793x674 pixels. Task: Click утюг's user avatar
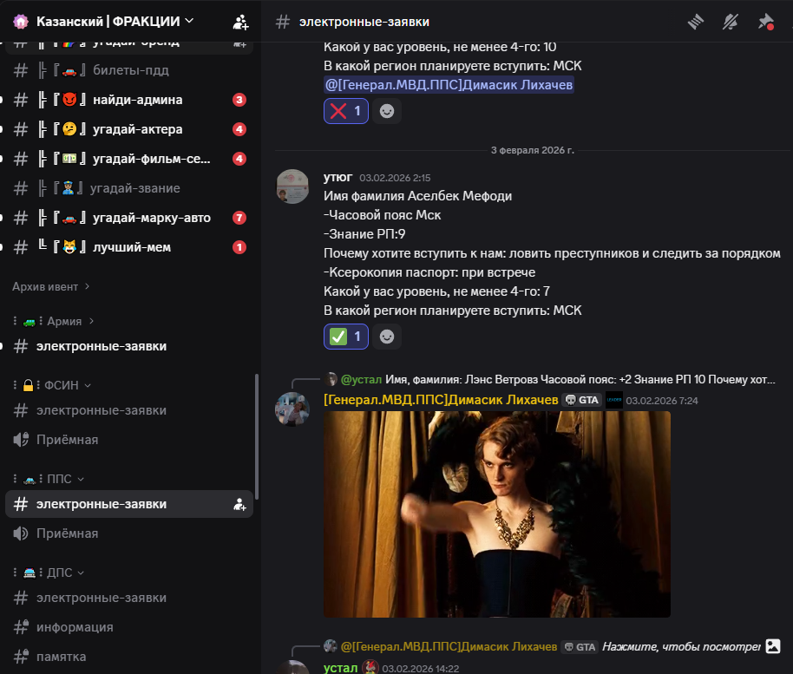point(292,186)
